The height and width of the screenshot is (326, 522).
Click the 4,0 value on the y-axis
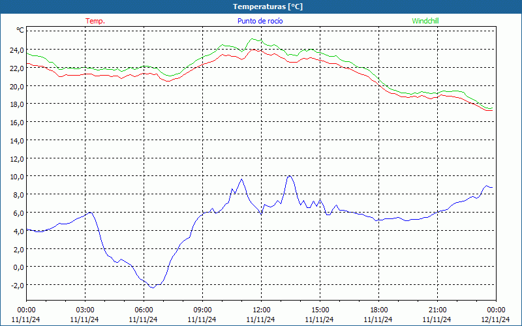[x=18, y=231]
